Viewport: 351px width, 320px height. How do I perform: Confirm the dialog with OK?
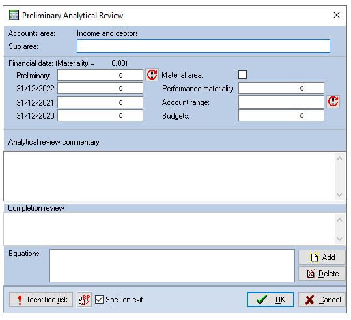coord(271,300)
